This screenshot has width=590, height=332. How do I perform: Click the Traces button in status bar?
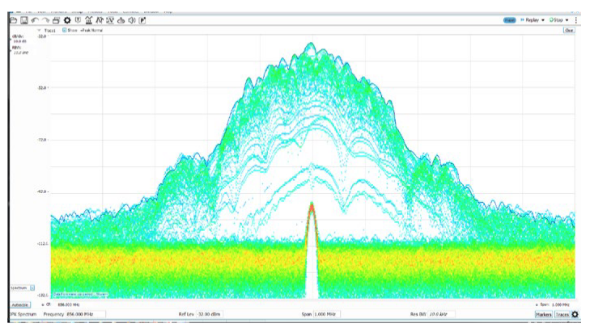coord(562,314)
